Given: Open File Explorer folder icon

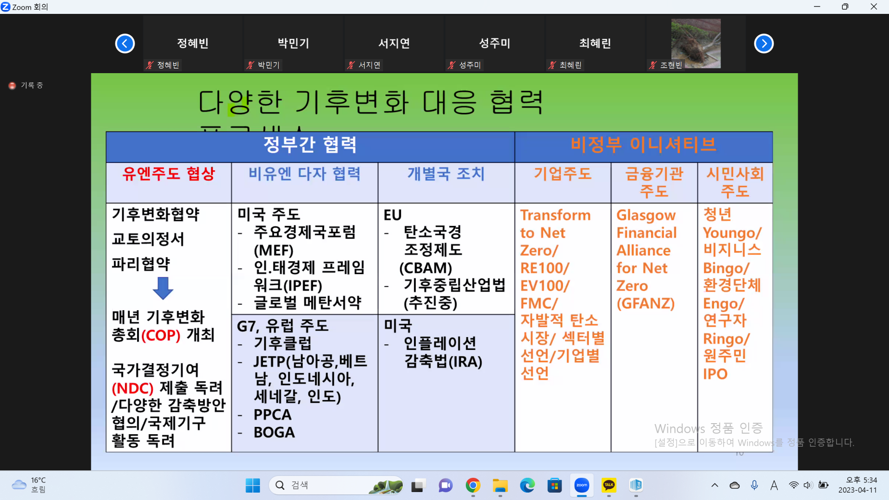Looking at the screenshot, I should pos(500,485).
